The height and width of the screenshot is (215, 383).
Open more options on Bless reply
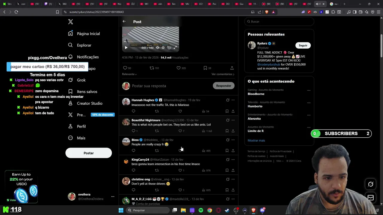click(x=233, y=140)
